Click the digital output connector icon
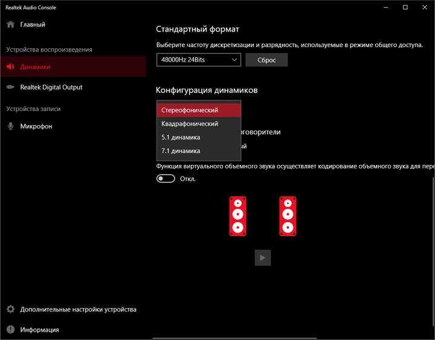 (10, 87)
